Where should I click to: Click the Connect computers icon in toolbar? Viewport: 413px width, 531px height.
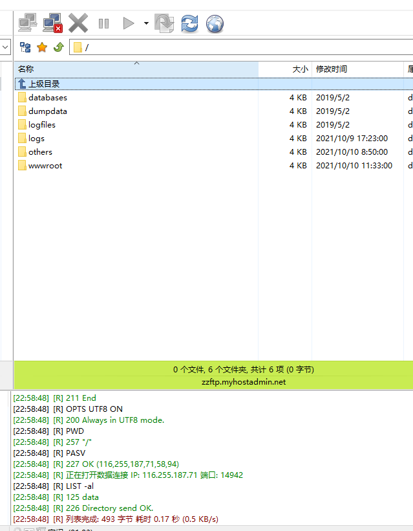coord(27,24)
